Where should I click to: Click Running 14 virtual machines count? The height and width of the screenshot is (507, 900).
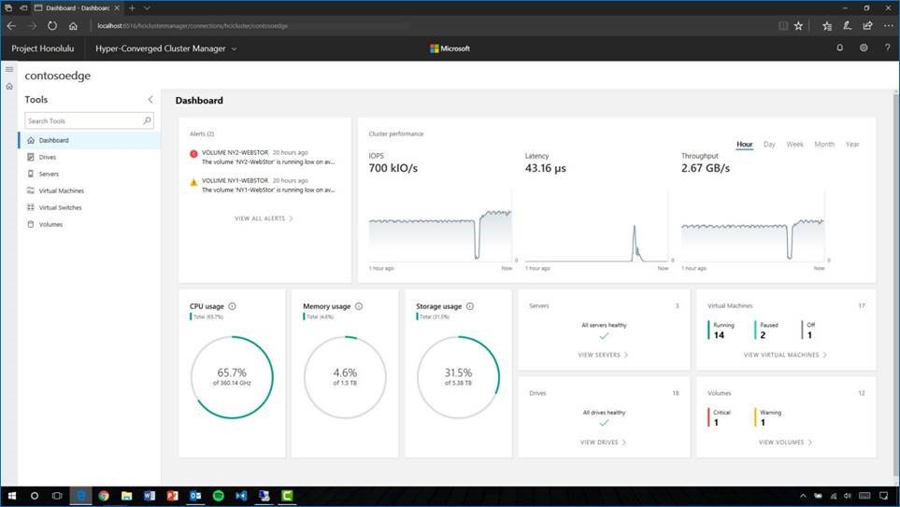[x=721, y=331]
